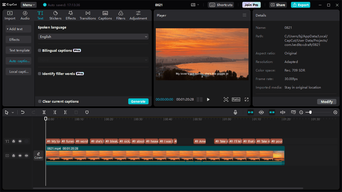Click the Export button
The width and height of the screenshot is (342, 192).
coord(301,5)
